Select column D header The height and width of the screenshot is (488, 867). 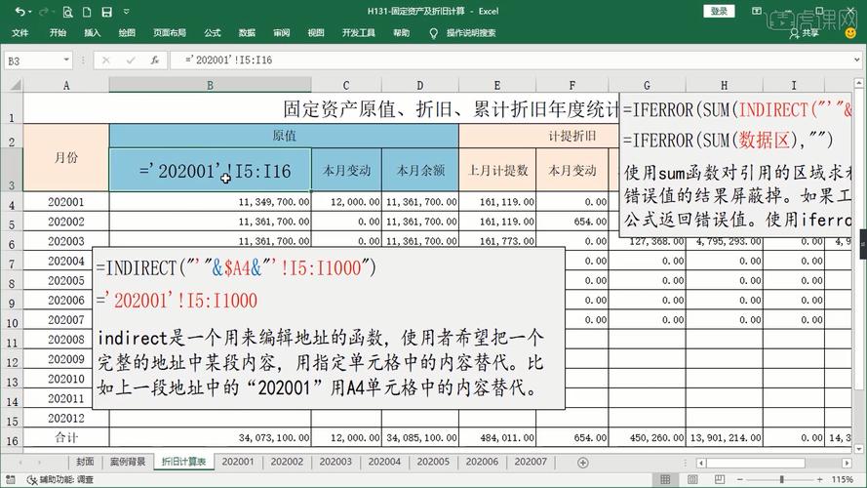[x=420, y=85]
